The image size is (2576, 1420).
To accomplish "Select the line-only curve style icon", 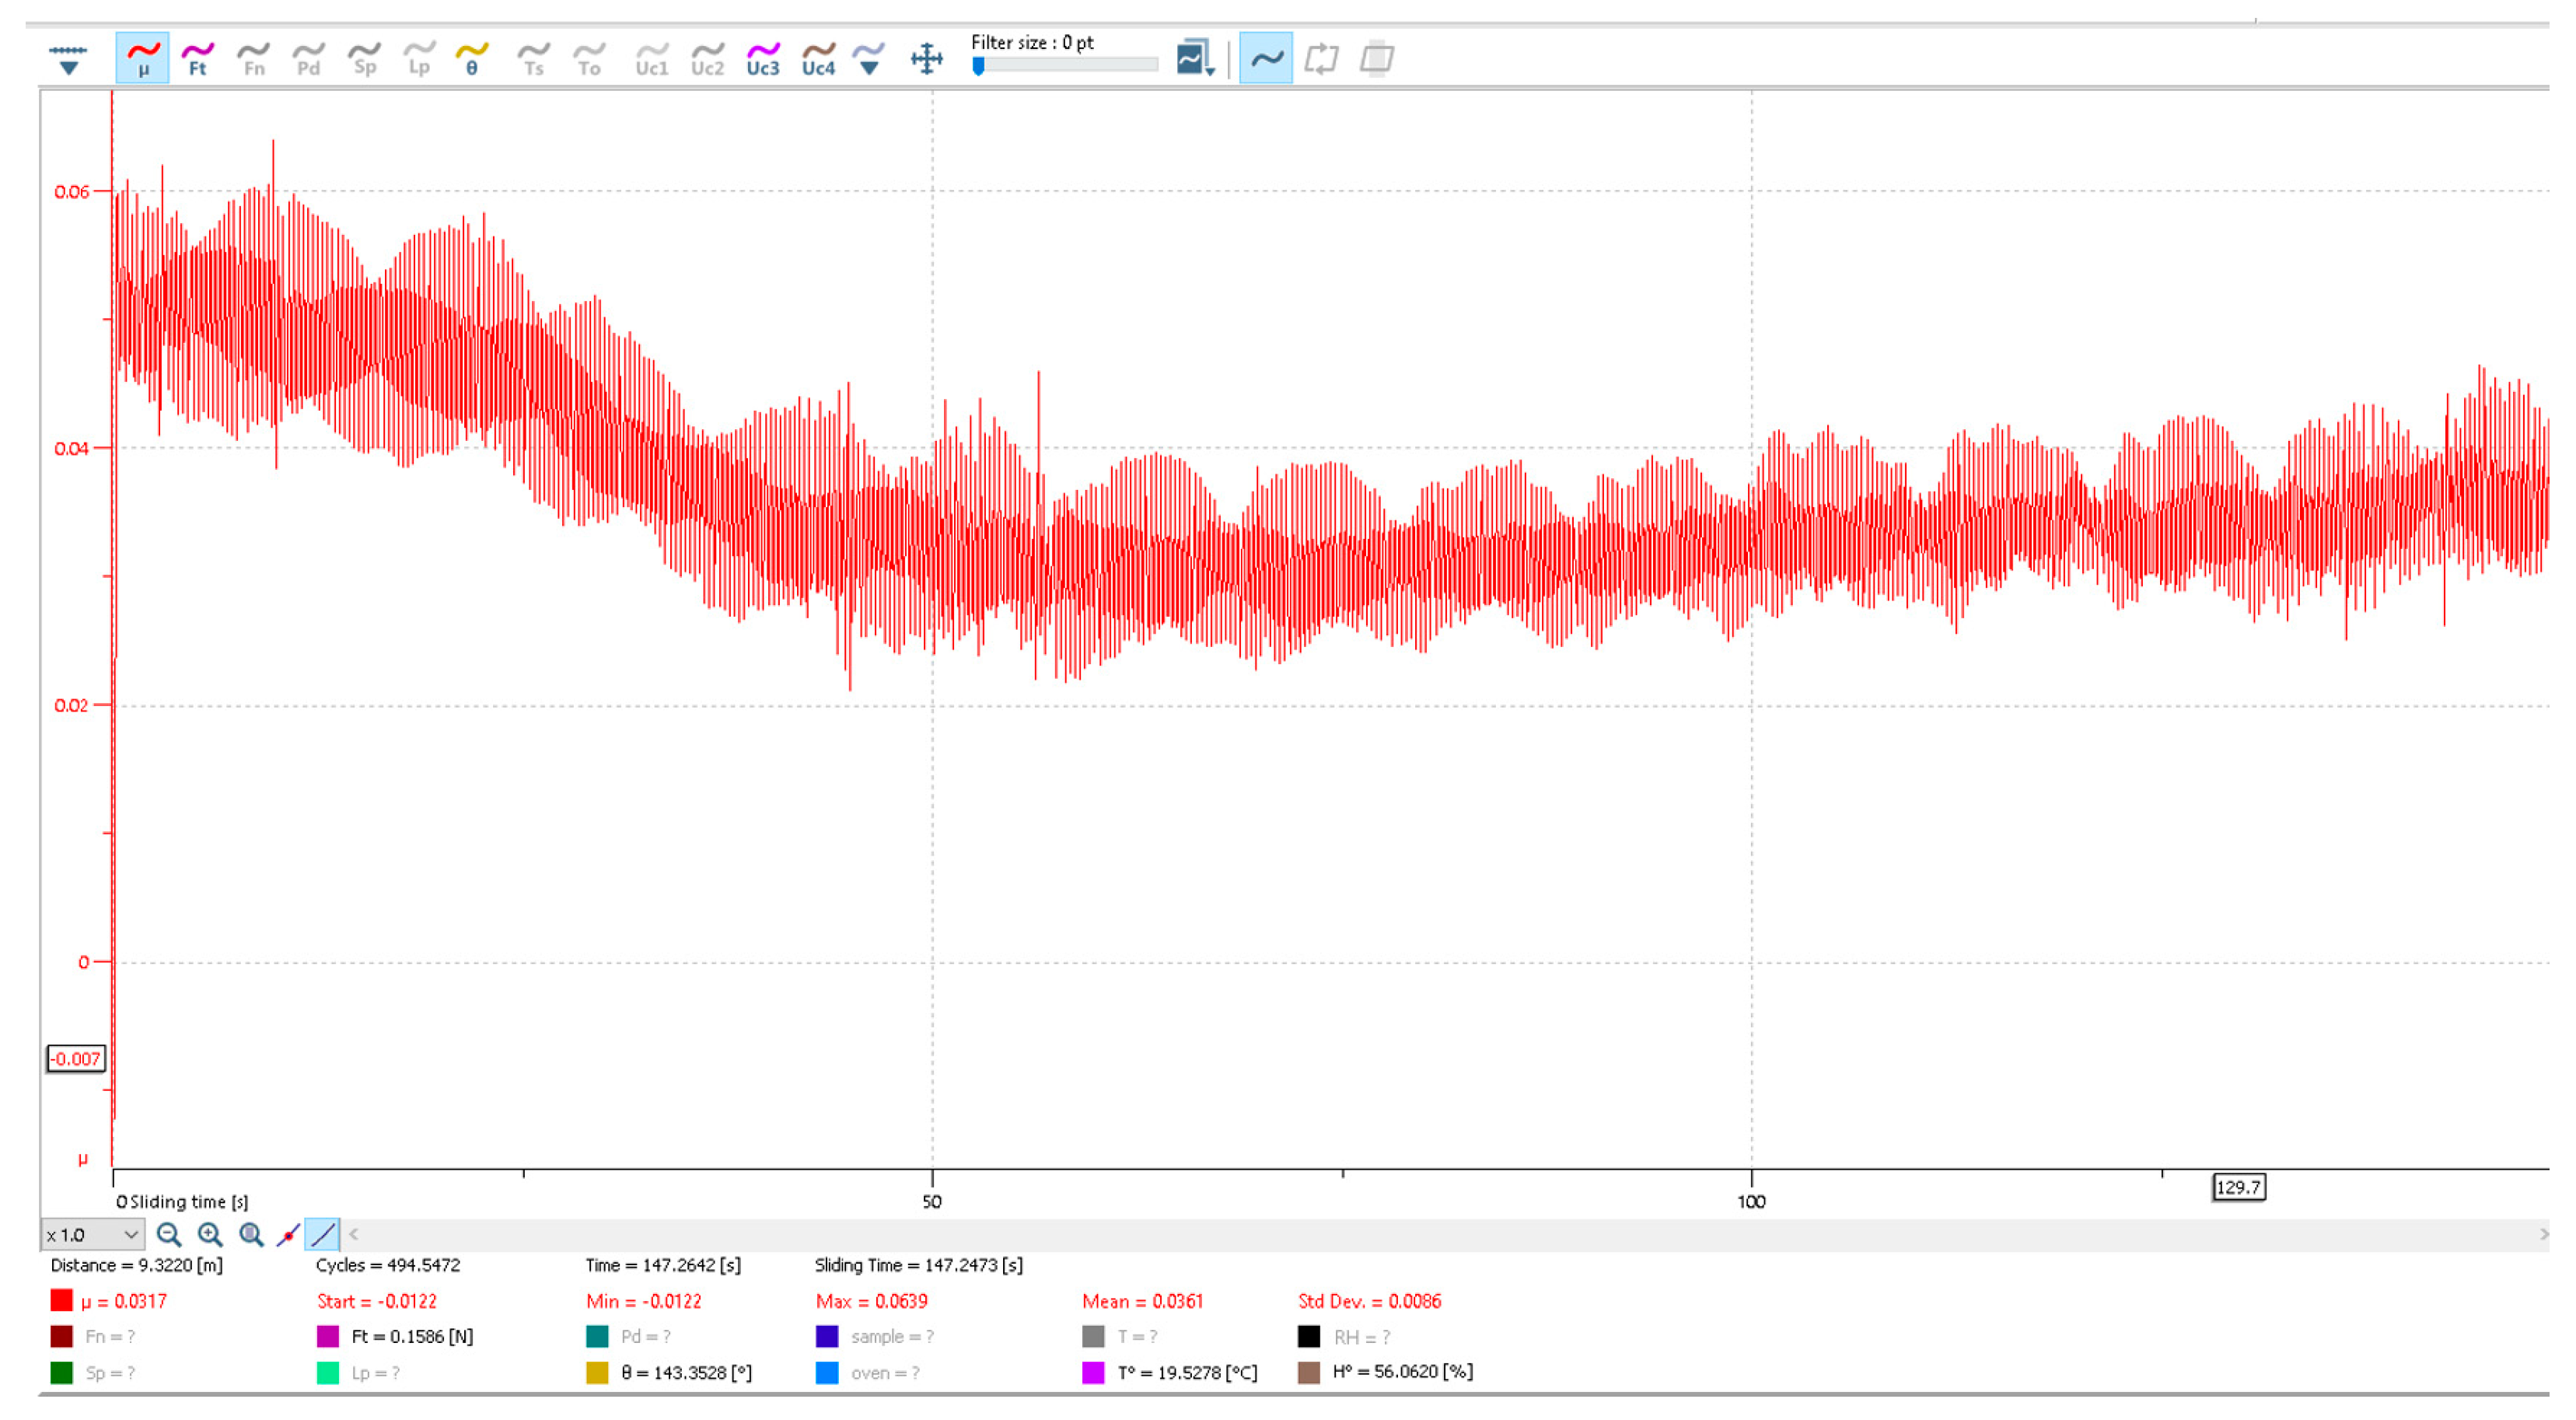I will 322,1235.
